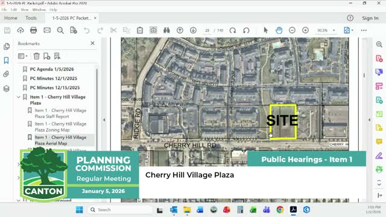Click the Undo arrow icon
Viewport: 386px width, 217px height.
click(87, 30)
